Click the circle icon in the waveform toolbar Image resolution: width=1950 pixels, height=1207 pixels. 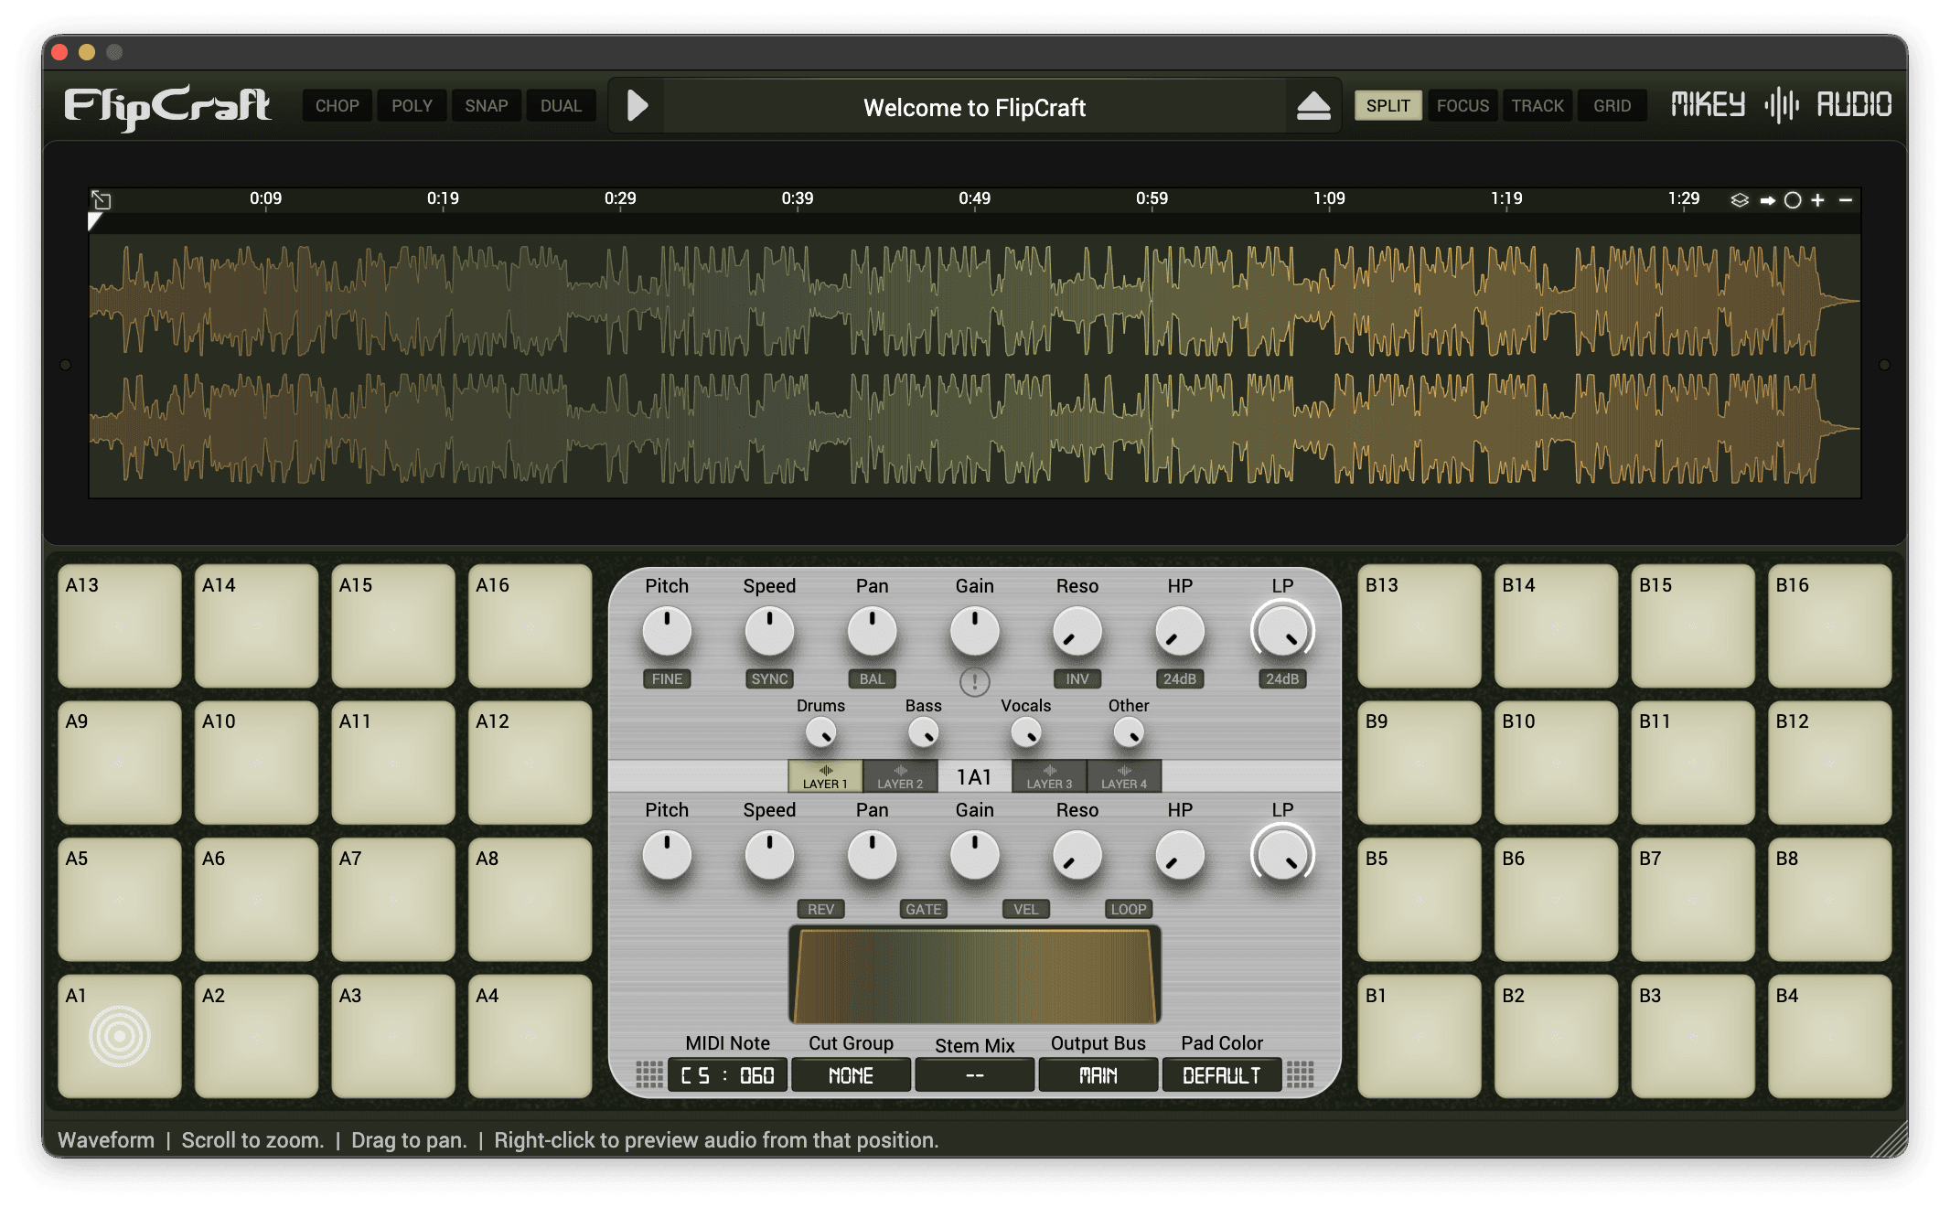1793,200
